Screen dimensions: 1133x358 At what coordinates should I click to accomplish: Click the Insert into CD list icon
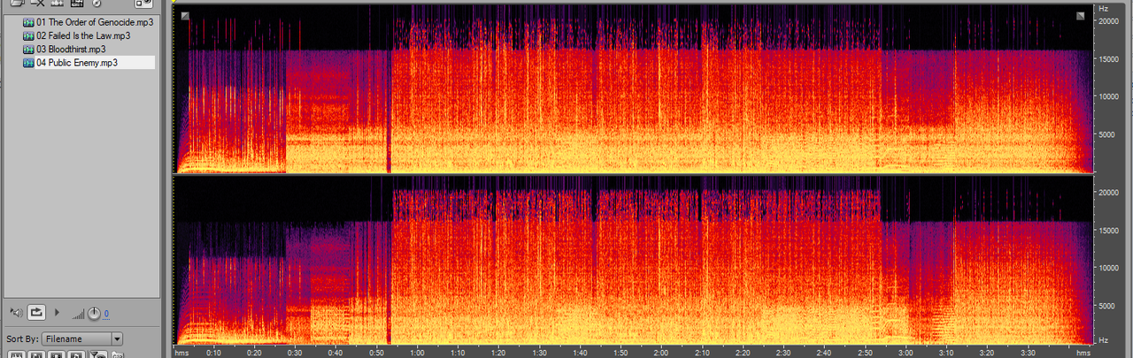pyautogui.click(x=96, y=4)
